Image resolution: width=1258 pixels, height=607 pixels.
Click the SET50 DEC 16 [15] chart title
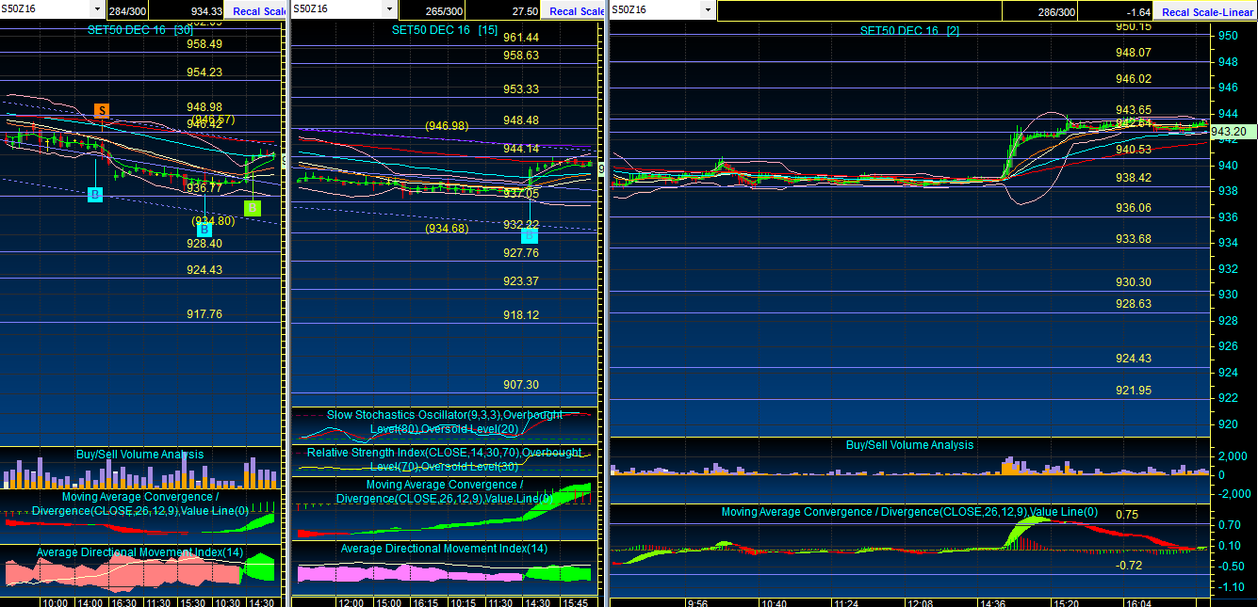point(445,30)
